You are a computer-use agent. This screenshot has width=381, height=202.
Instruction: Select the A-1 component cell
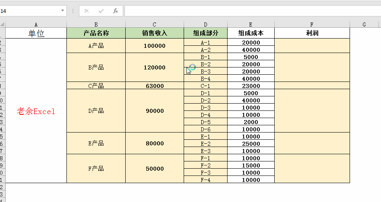(205, 42)
